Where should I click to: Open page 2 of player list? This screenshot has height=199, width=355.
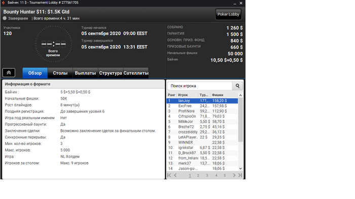[198, 175]
